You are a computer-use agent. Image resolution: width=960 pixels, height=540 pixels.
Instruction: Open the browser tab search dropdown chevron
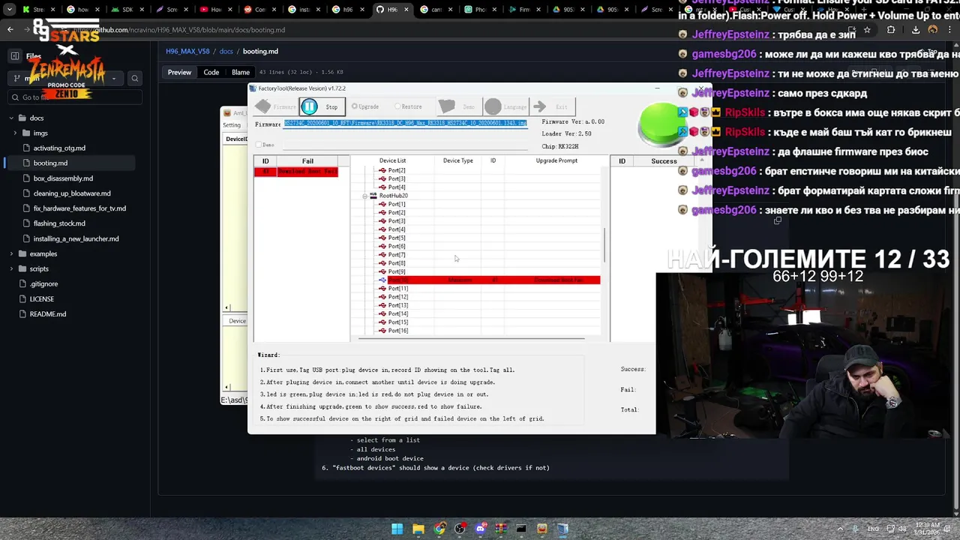[x=10, y=10]
